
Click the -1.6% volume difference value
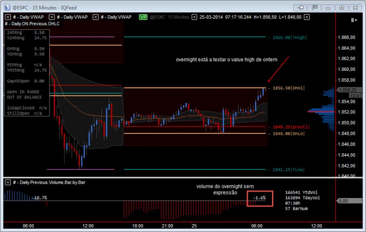pos(260,198)
